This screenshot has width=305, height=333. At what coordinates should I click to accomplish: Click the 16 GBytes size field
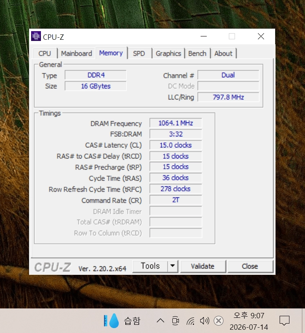click(x=96, y=86)
